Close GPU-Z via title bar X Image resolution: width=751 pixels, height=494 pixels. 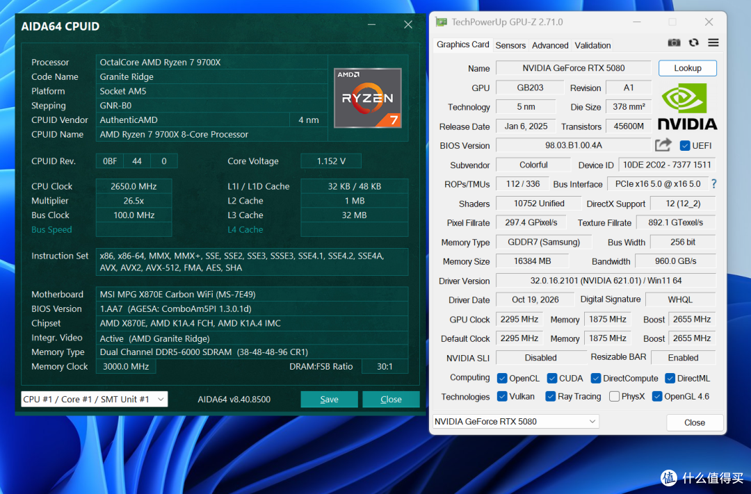(x=709, y=22)
